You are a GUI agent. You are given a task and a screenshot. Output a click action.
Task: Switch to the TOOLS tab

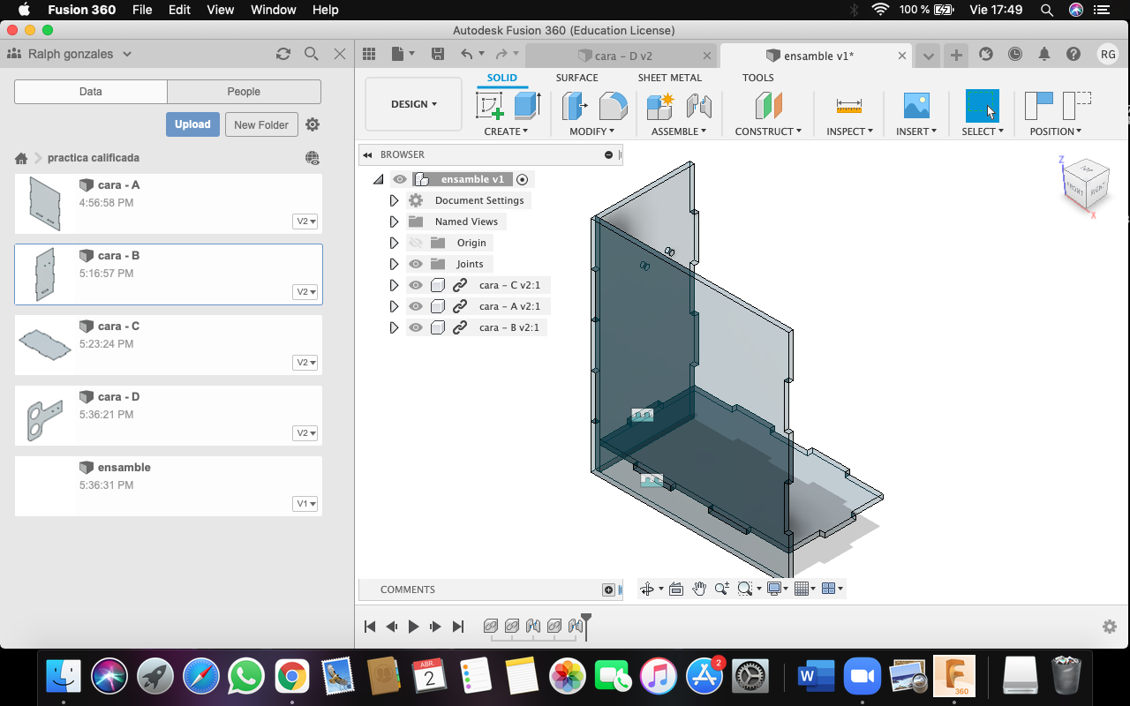(757, 78)
